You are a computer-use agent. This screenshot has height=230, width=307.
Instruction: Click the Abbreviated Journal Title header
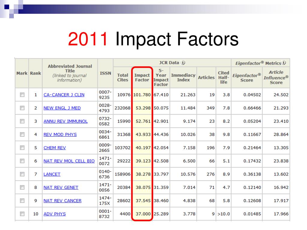click(x=70, y=73)
